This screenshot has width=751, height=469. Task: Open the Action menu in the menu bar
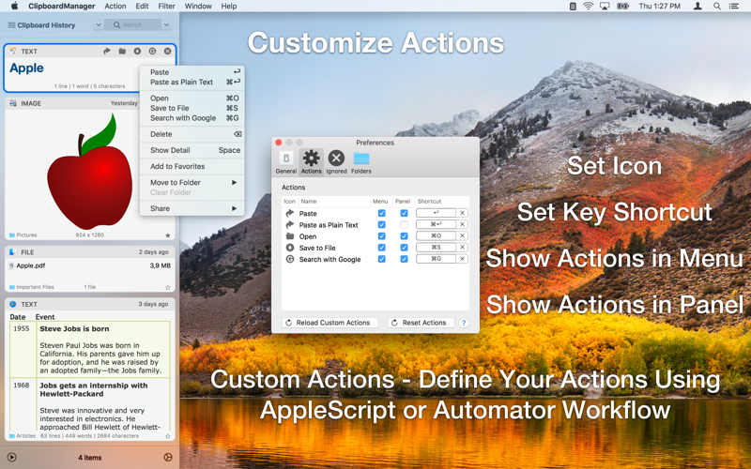[x=115, y=7]
